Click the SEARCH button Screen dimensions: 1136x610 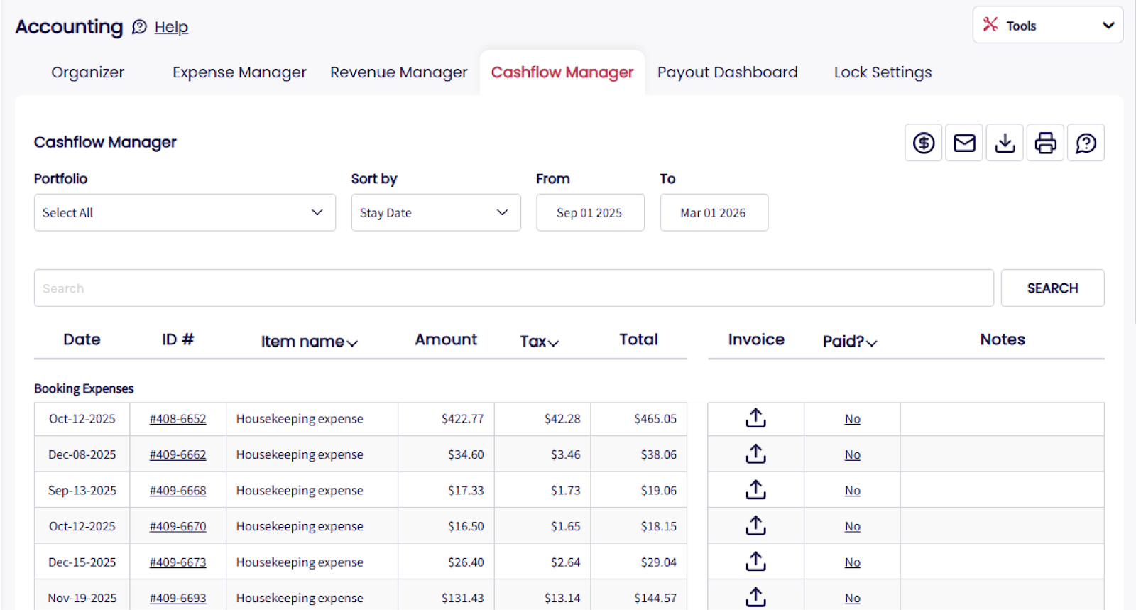click(1052, 288)
